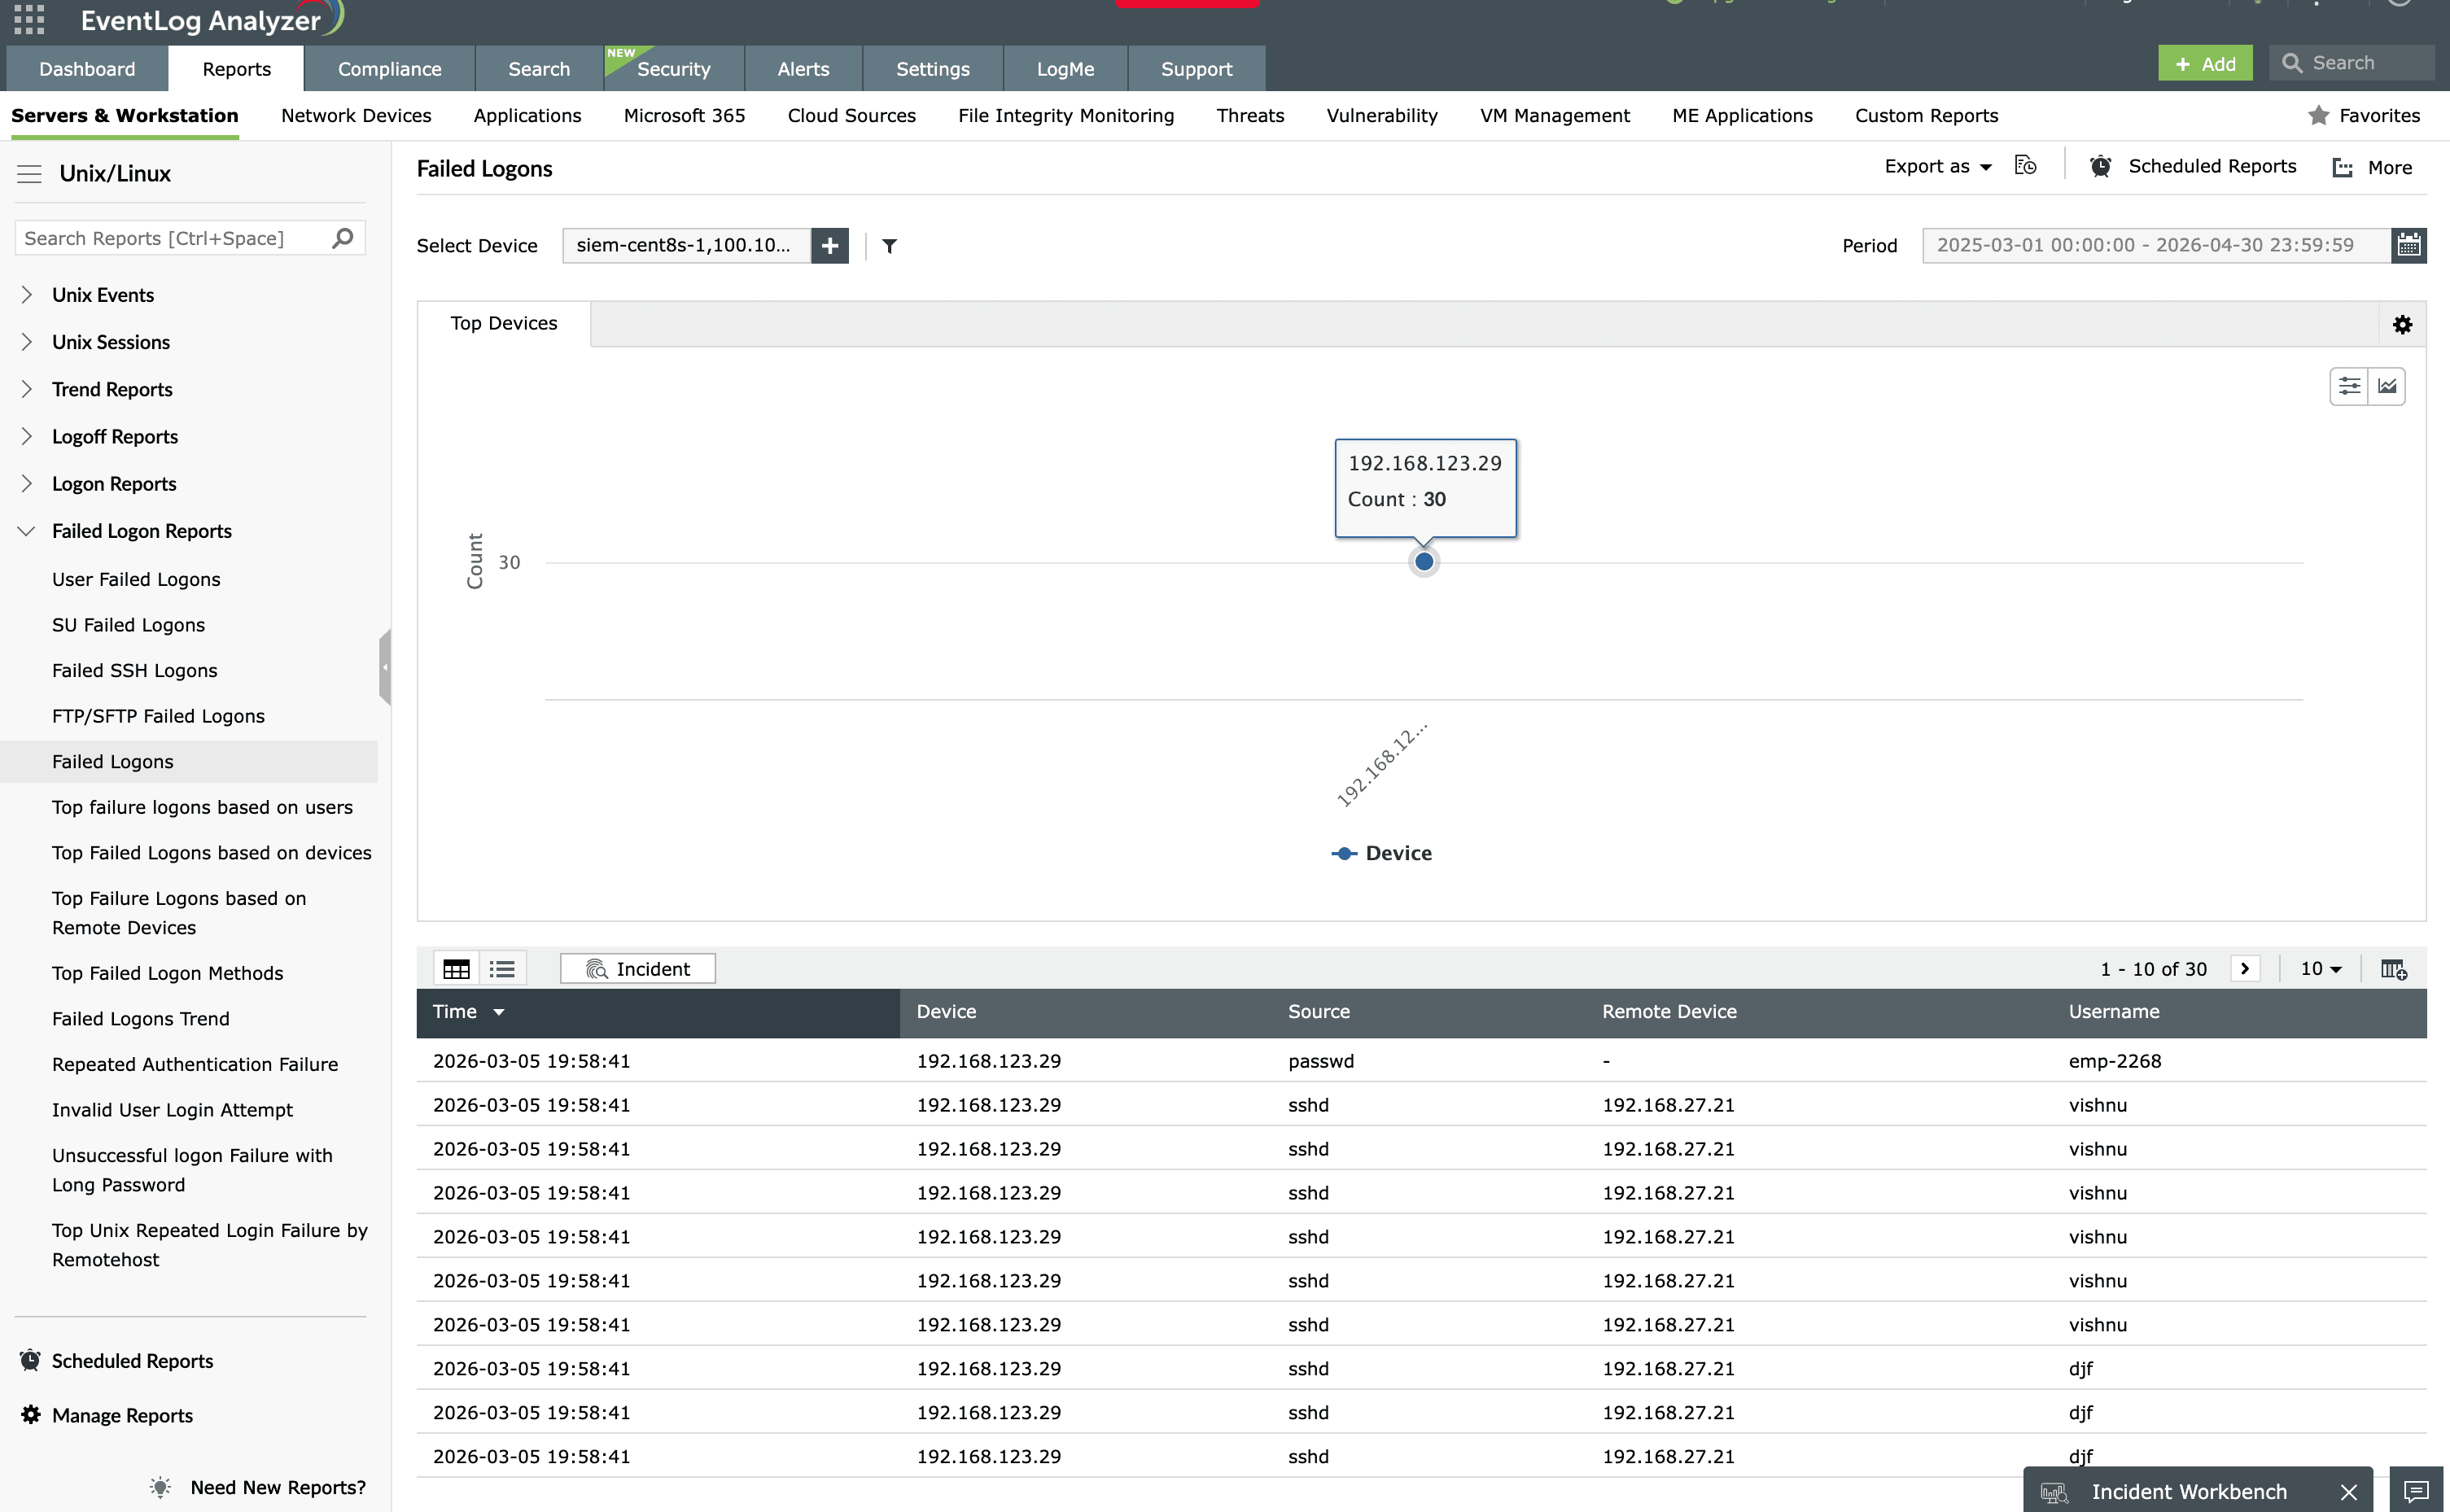Screen dimensions: 2450x1512
Task: Open the Dashboard tab
Action: click(87, 69)
